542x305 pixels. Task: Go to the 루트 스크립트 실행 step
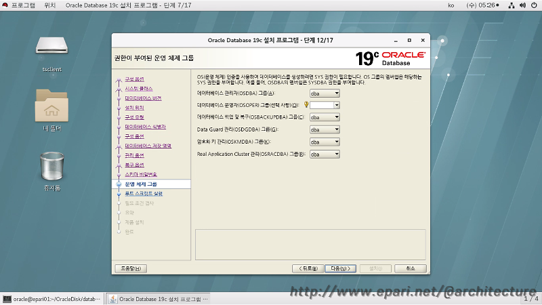(144, 194)
